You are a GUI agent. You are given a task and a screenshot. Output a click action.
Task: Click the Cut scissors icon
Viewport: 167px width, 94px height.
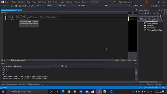(x=29, y=6)
